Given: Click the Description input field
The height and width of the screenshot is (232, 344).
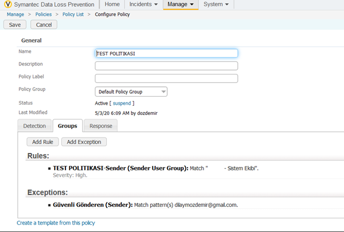Looking at the screenshot, I should pyautogui.click(x=166, y=66).
